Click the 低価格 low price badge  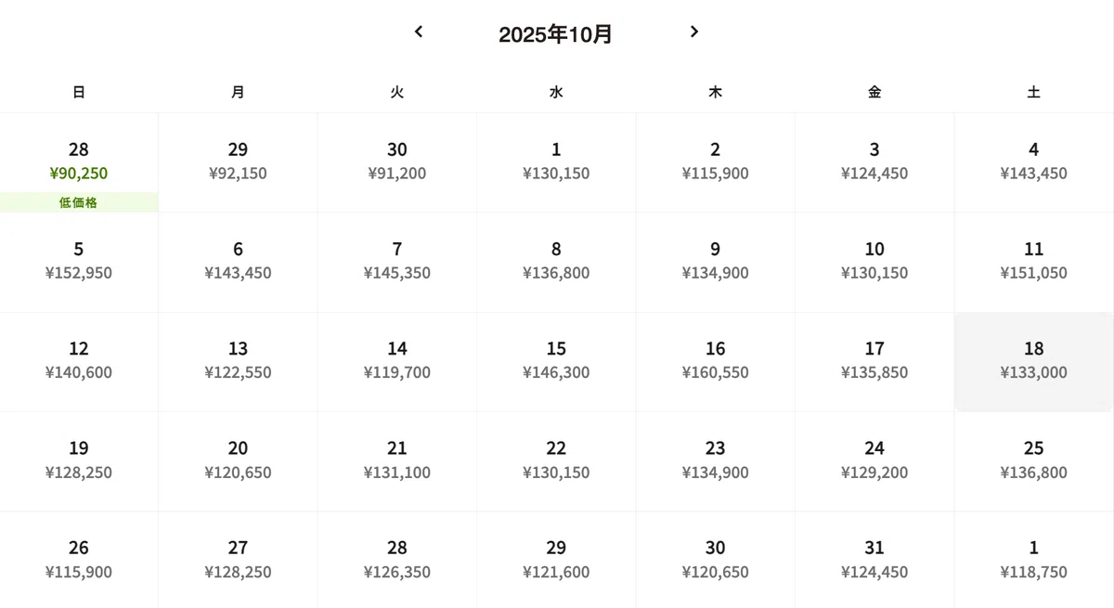(x=79, y=202)
